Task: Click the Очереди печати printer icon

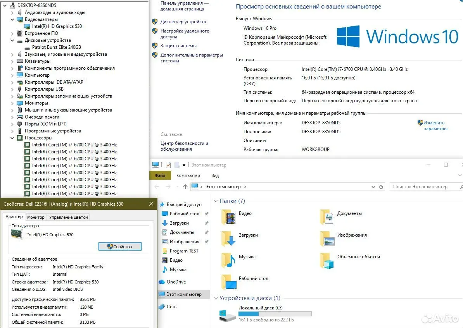Action: 20,117
